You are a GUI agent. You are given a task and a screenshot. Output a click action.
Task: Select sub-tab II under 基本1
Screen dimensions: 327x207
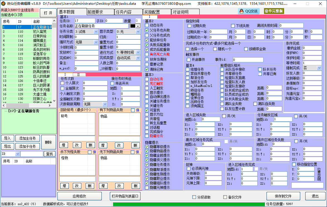pos(79,75)
